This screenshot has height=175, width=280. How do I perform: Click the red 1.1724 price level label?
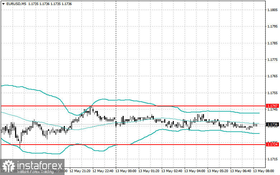pyautogui.click(x=272, y=144)
